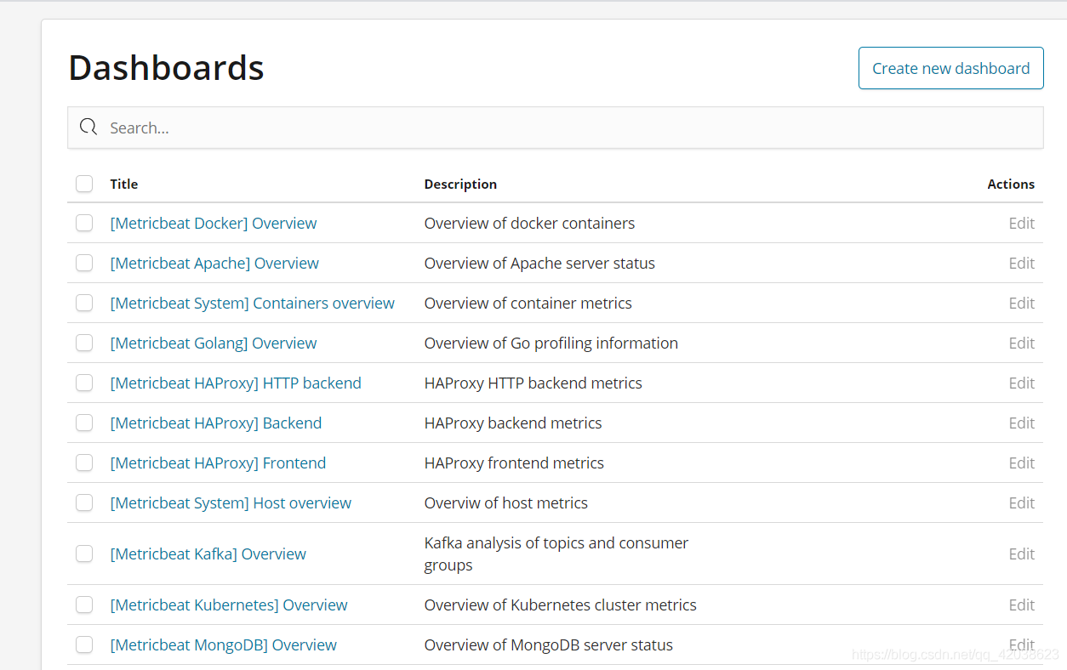Open [Metricbeat HAProxy] Backend dashboard
Viewport: 1067px width, 670px height.
216,423
